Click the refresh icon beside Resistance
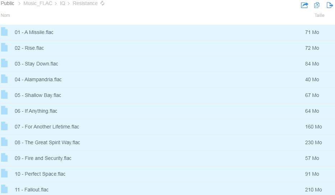The height and width of the screenshot is (195, 335). point(102,4)
